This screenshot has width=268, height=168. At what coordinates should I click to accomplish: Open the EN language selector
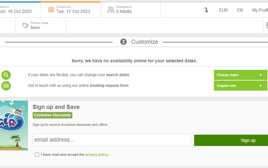240,10
